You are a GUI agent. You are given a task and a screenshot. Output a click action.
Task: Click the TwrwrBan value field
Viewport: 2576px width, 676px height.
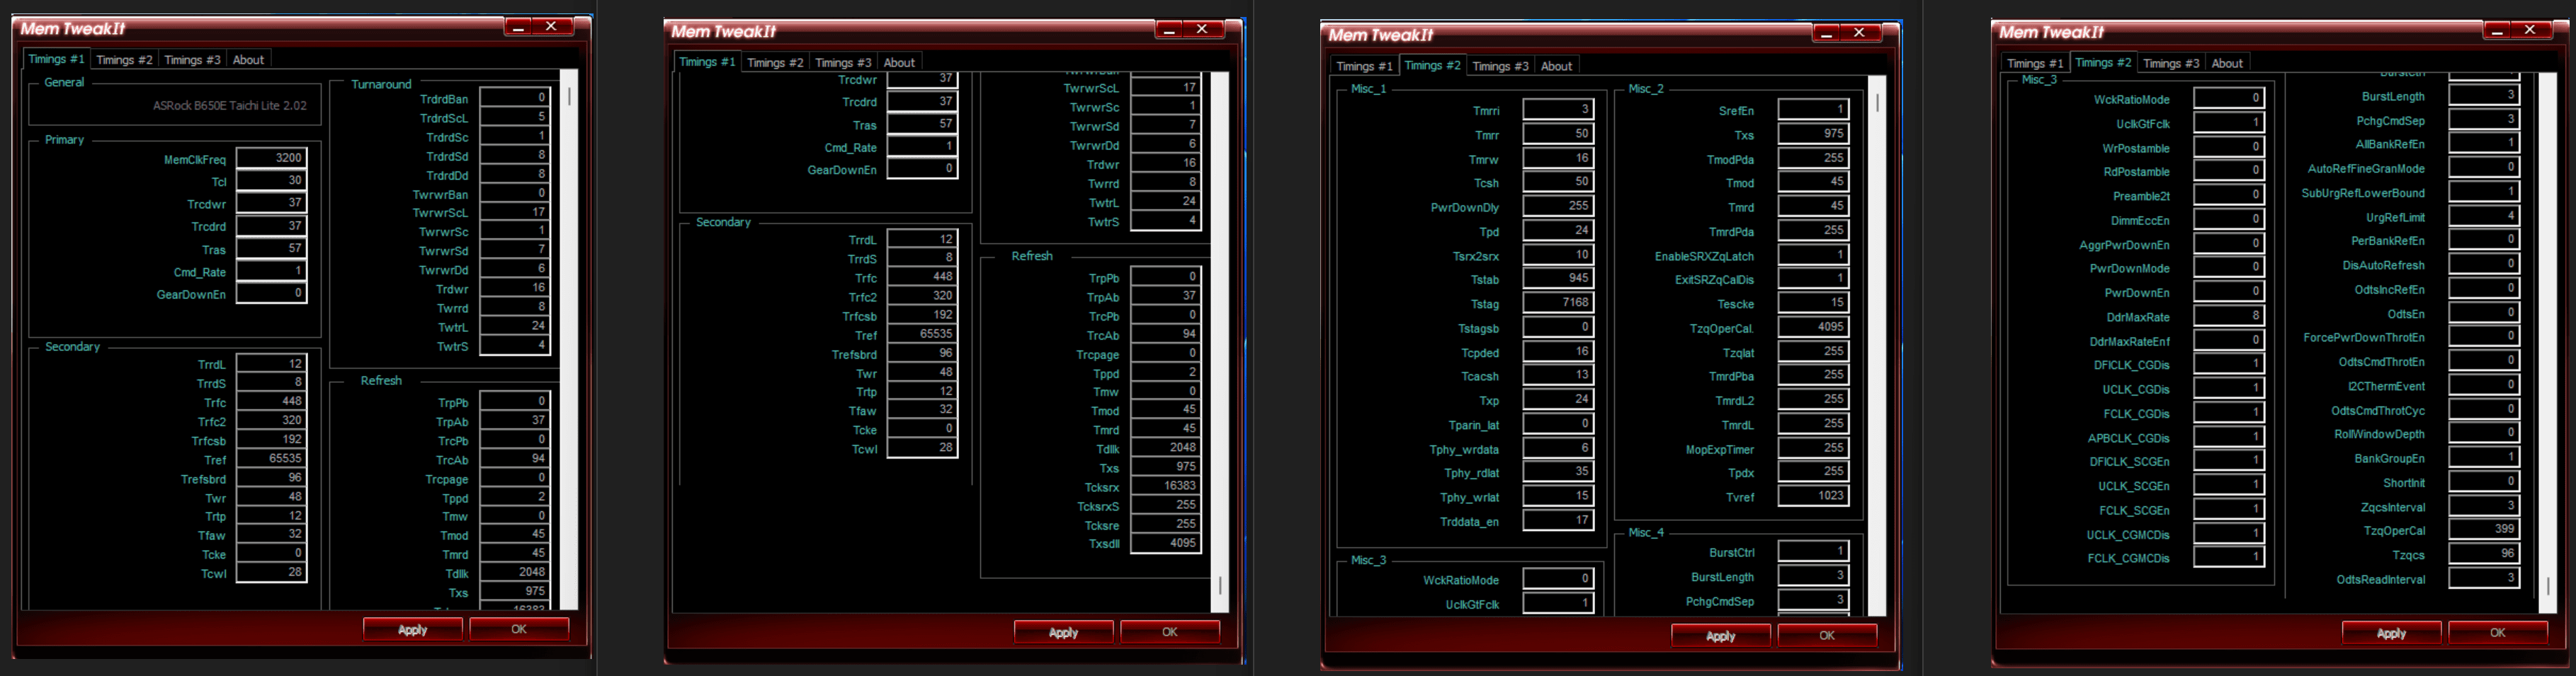(515, 193)
